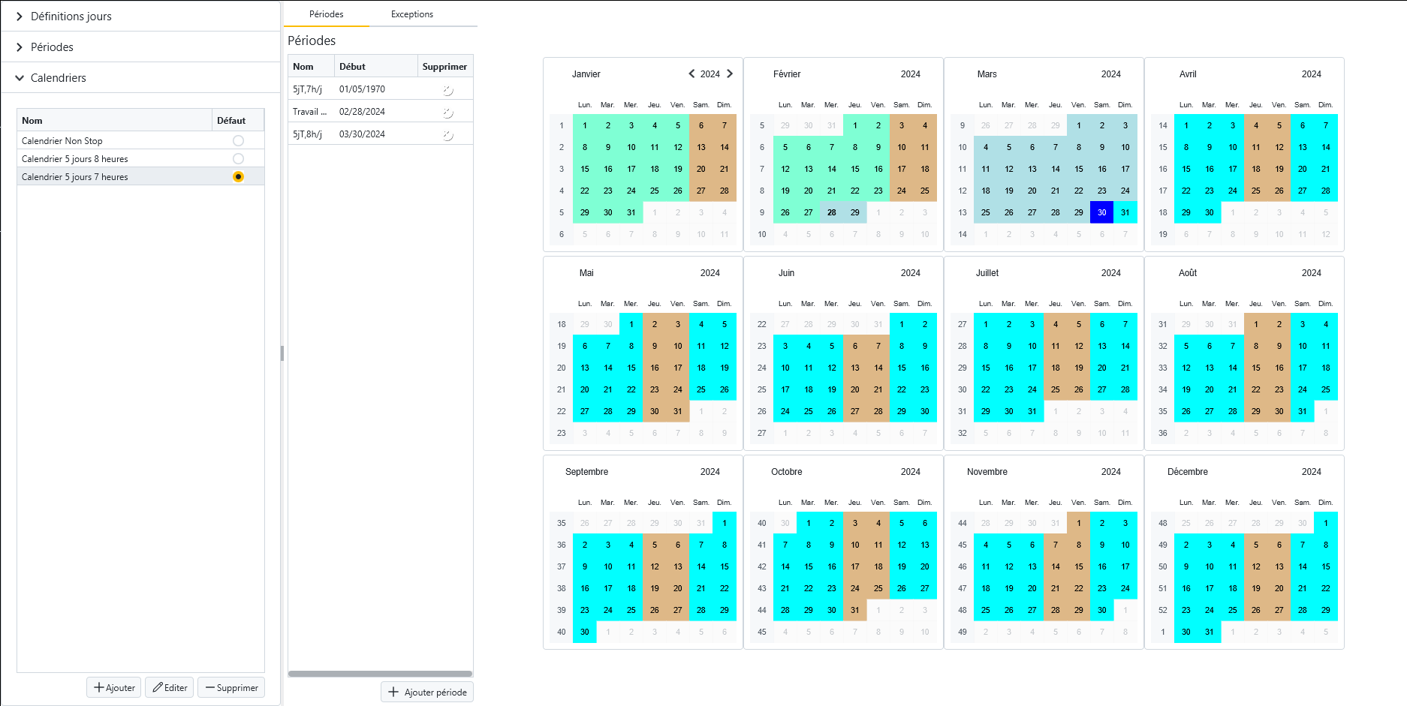Click the horizontal scrollbar under periods table
This screenshot has height=706, width=1407.
point(380,674)
